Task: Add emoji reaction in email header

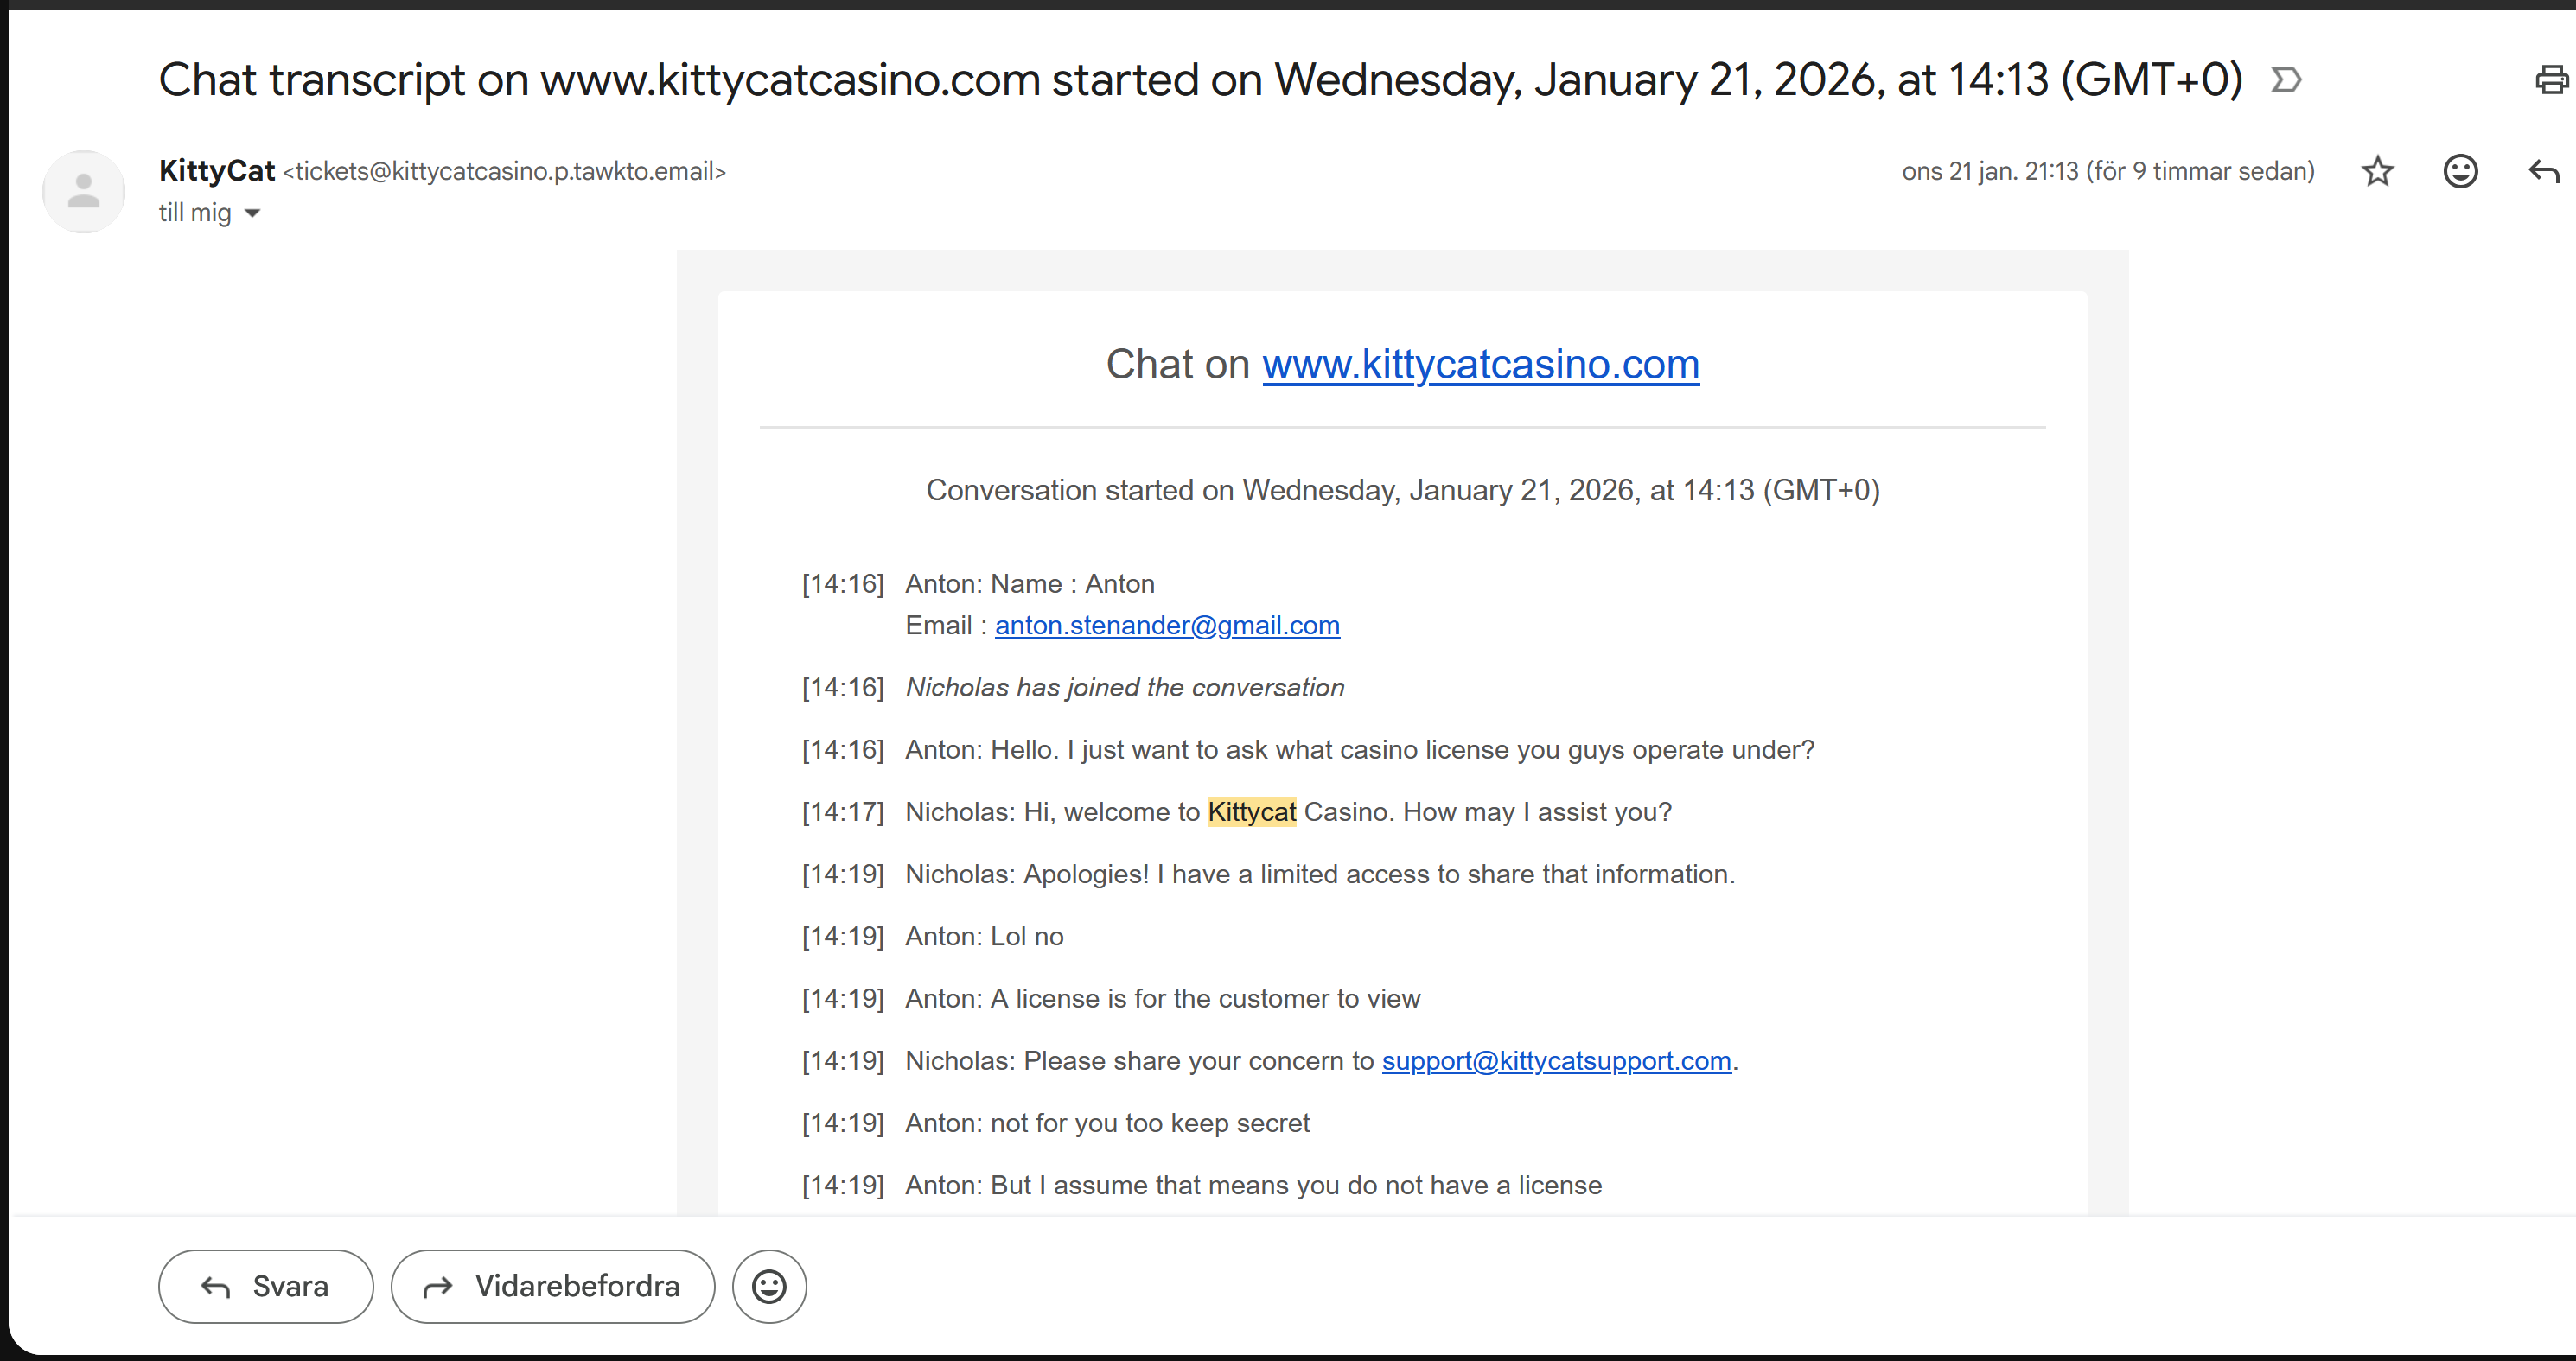Action: 2460,172
